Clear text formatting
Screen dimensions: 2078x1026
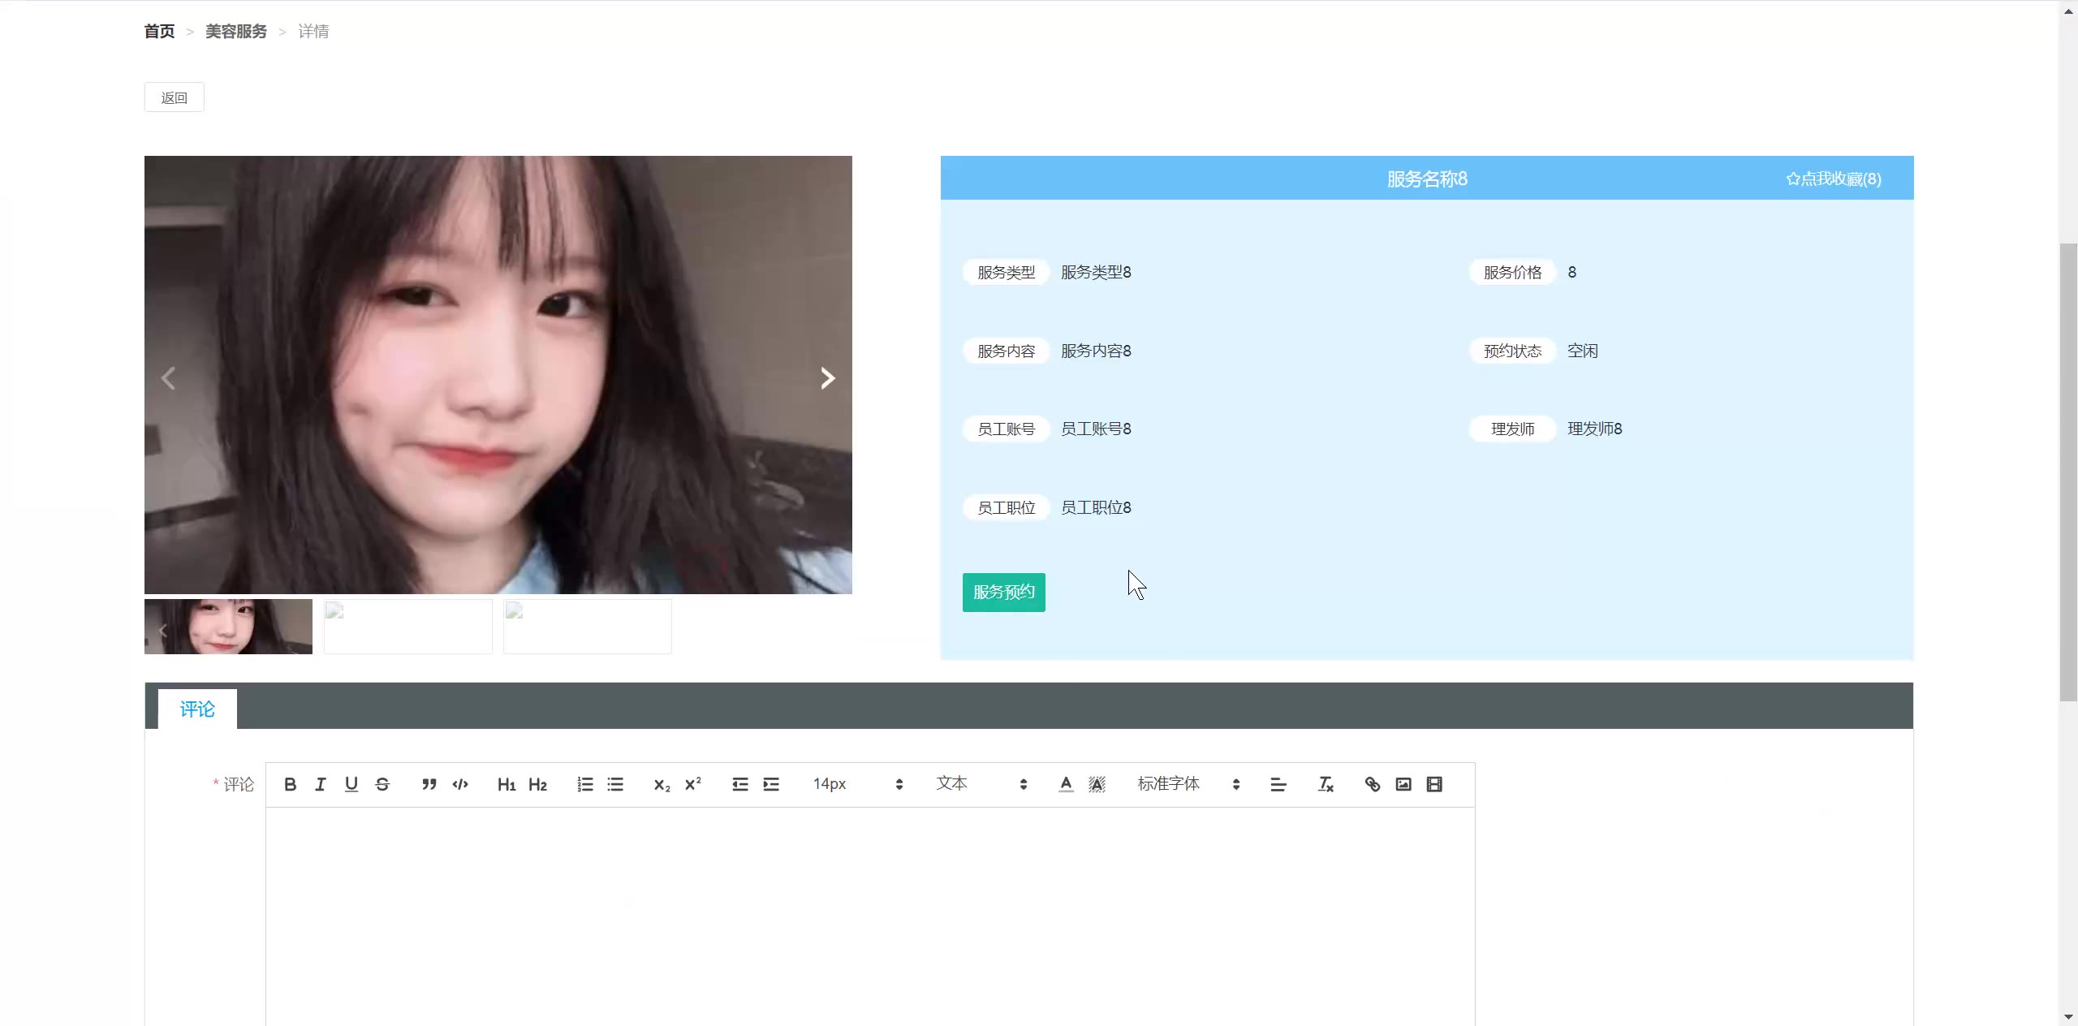coord(1326,784)
